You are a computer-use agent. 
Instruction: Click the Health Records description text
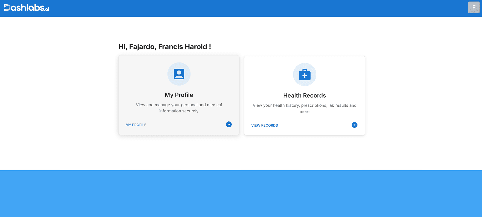(x=304, y=106)
